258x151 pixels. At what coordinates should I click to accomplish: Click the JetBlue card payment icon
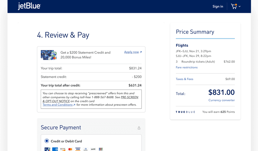click(47, 149)
